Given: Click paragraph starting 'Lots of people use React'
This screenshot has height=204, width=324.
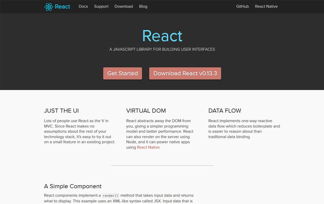Looking at the screenshot, I should click(79, 131).
